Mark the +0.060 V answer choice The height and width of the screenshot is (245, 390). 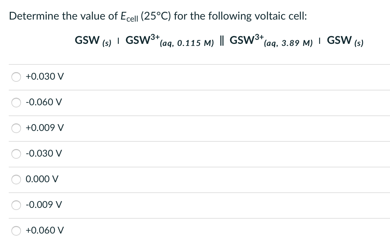(16, 230)
